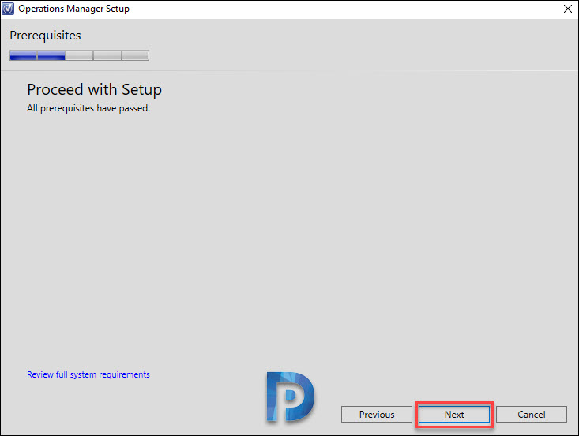Cancel the Operations Manager setup

(x=532, y=414)
